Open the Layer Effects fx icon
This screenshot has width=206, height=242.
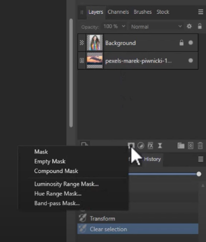(x=150, y=146)
